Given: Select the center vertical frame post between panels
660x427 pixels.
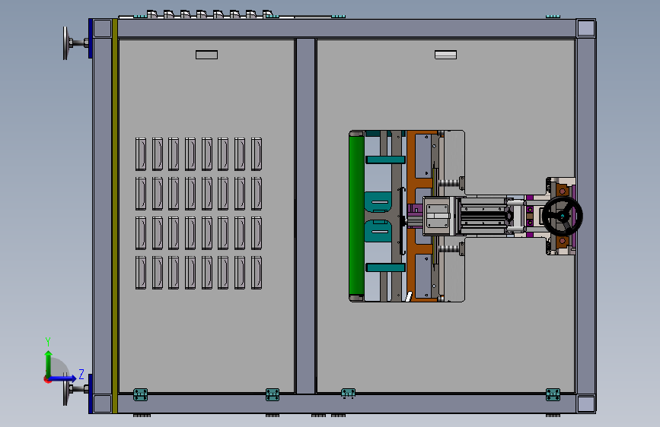Looking at the screenshot, I should (x=305, y=216).
